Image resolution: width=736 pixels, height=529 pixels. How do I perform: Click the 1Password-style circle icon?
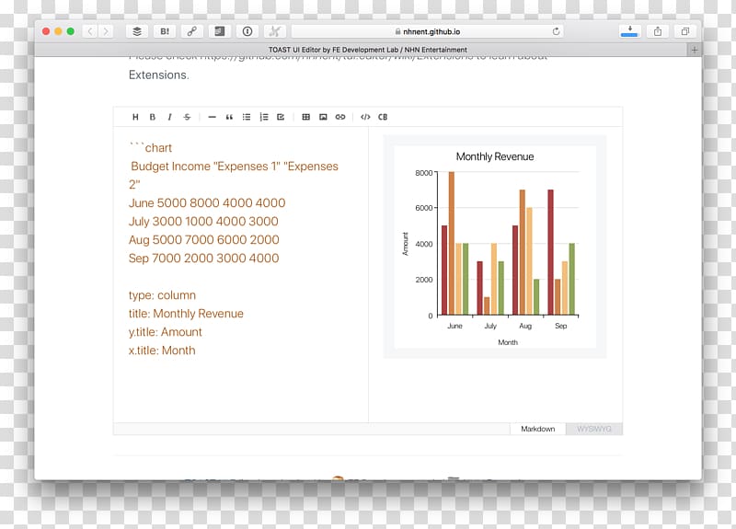click(247, 31)
